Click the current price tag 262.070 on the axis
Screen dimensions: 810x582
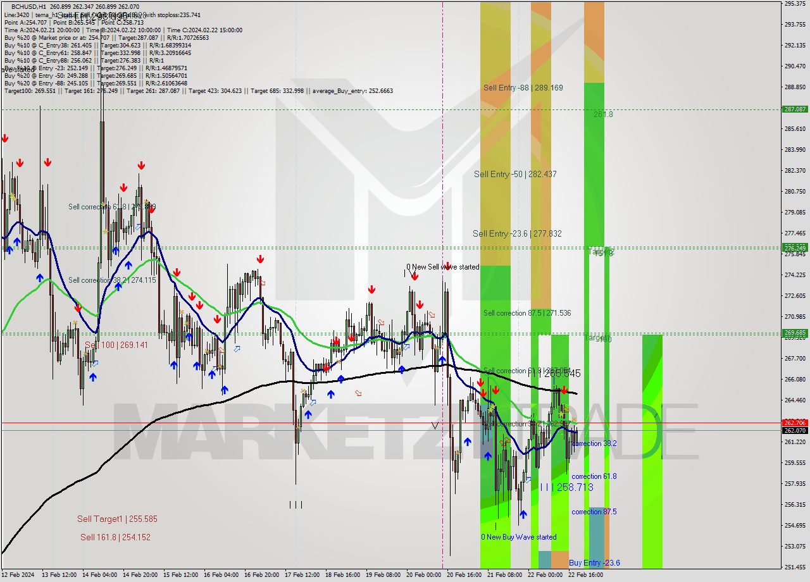pyautogui.click(x=795, y=430)
